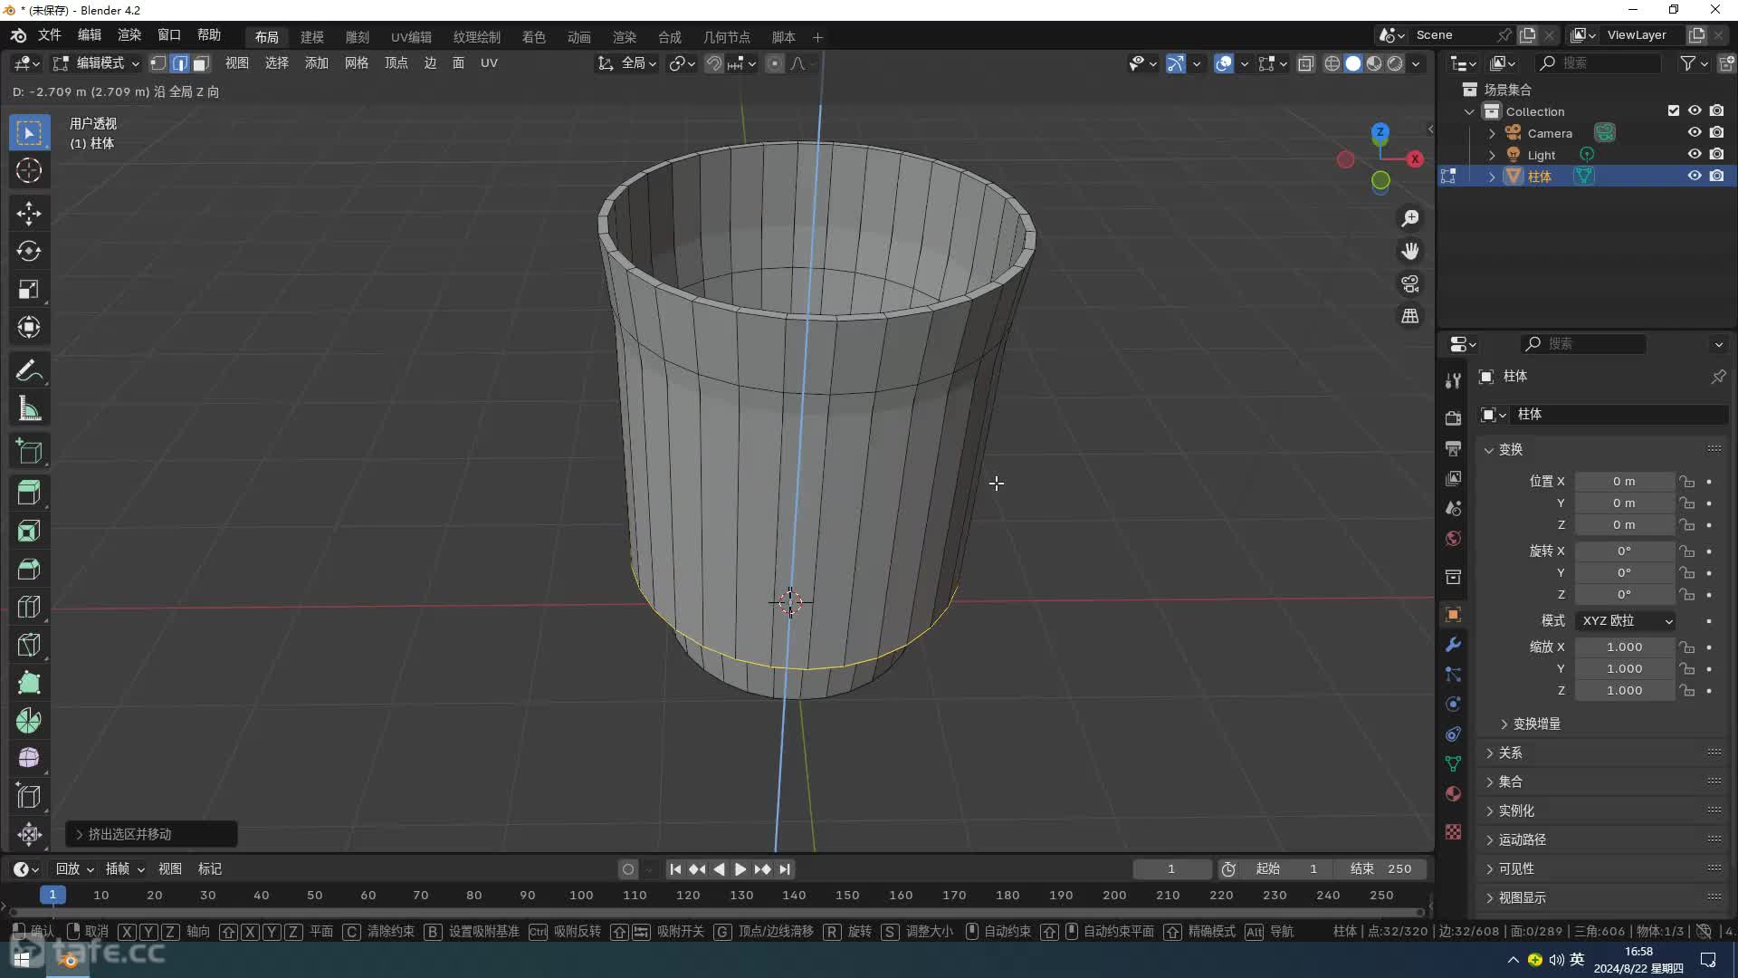This screenshot has height=978, width=1738.
Task: Open the 回放 playback dropdown
Action: click(74, 869)
